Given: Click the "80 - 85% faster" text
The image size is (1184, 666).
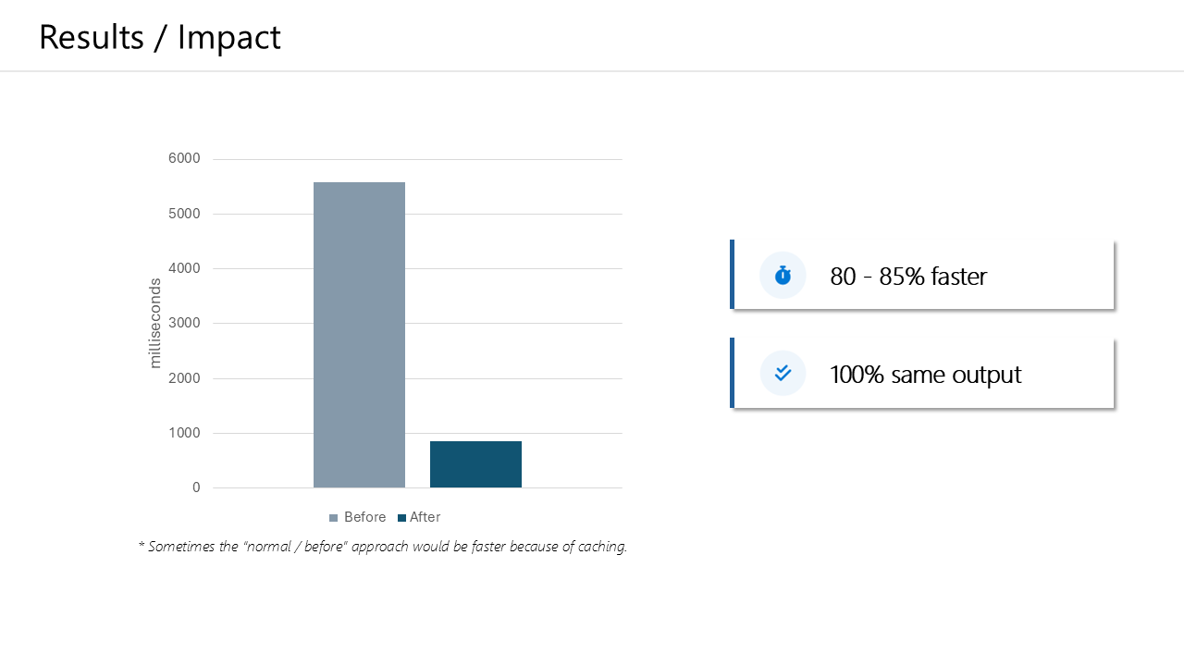Looking at the screenshot, I should coord(908,277).
